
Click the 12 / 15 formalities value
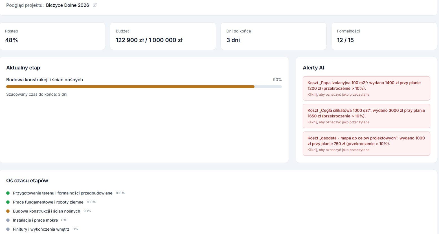[x=345, y=40]
